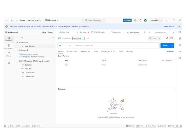Open the code snippet icon in right sidebar
This screenshot has width=186, height=139.
(180, 51)
